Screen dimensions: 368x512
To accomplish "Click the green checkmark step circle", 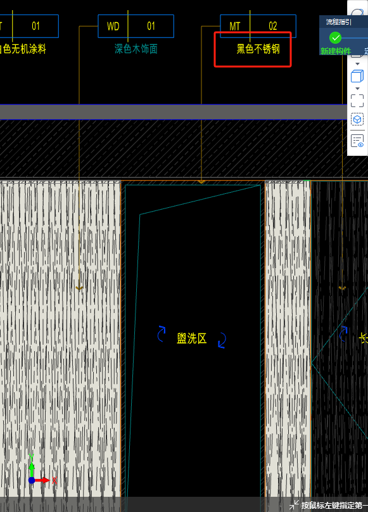I will click(x=335, y=38).
